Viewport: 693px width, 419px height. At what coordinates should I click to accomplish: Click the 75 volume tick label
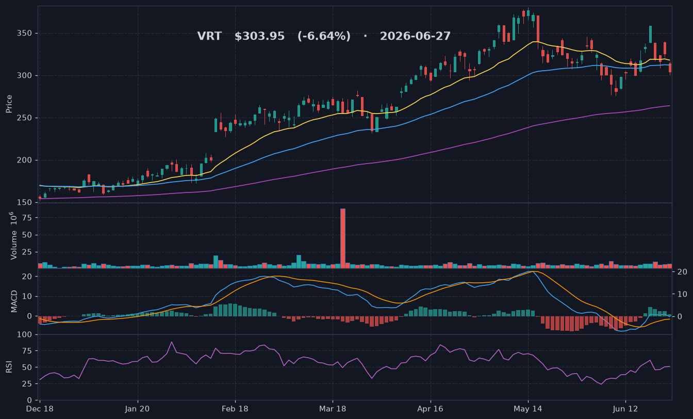point(28,218)
